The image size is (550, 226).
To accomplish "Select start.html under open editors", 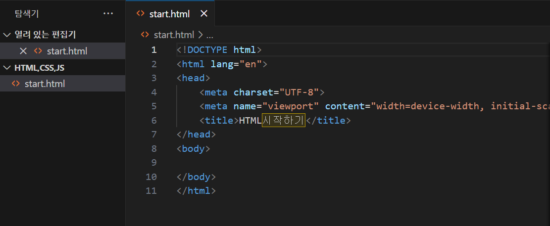I will [62, 51].
